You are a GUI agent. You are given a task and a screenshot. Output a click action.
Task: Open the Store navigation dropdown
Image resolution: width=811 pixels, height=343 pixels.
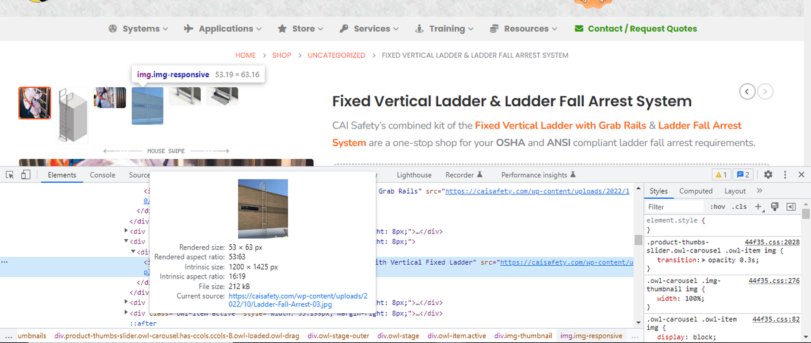tap(300, 28)
